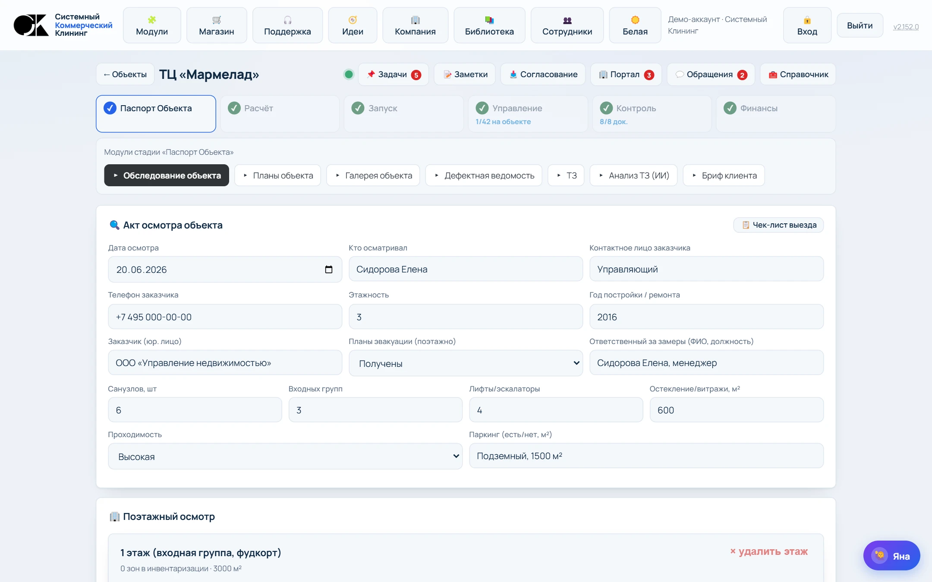Screen dimensions: 932x582
Task: Click the Санузлов, шт field
Action: (x=195, y=410)
